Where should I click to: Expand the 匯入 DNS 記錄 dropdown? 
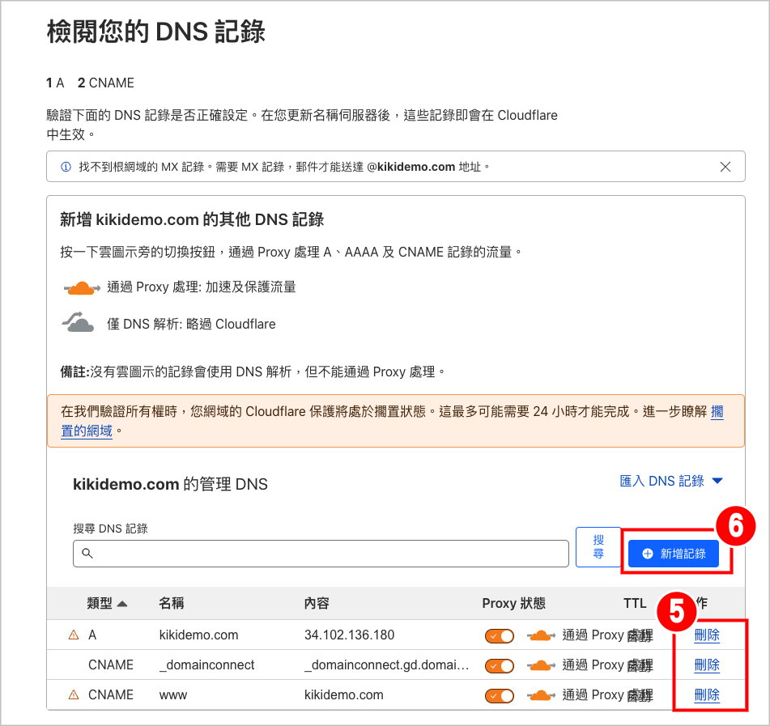click(x=671, y=481)
